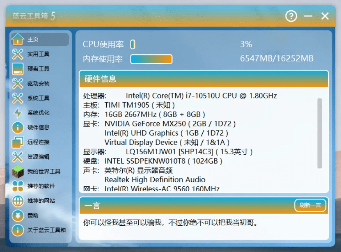
Task: Click the 硬件信息 info icon
Action: point(17,127)
